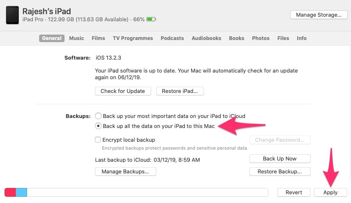Click the battery level indicator icon
The height and width of the screenshot is (203, 351).
click(x=151, y=19)
